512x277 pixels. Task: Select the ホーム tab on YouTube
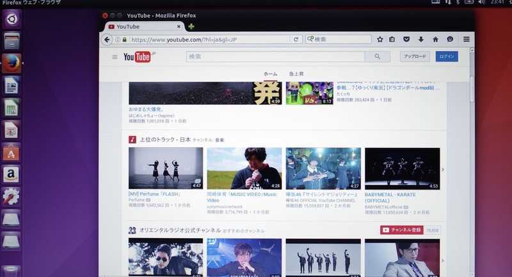click(270, 74)
